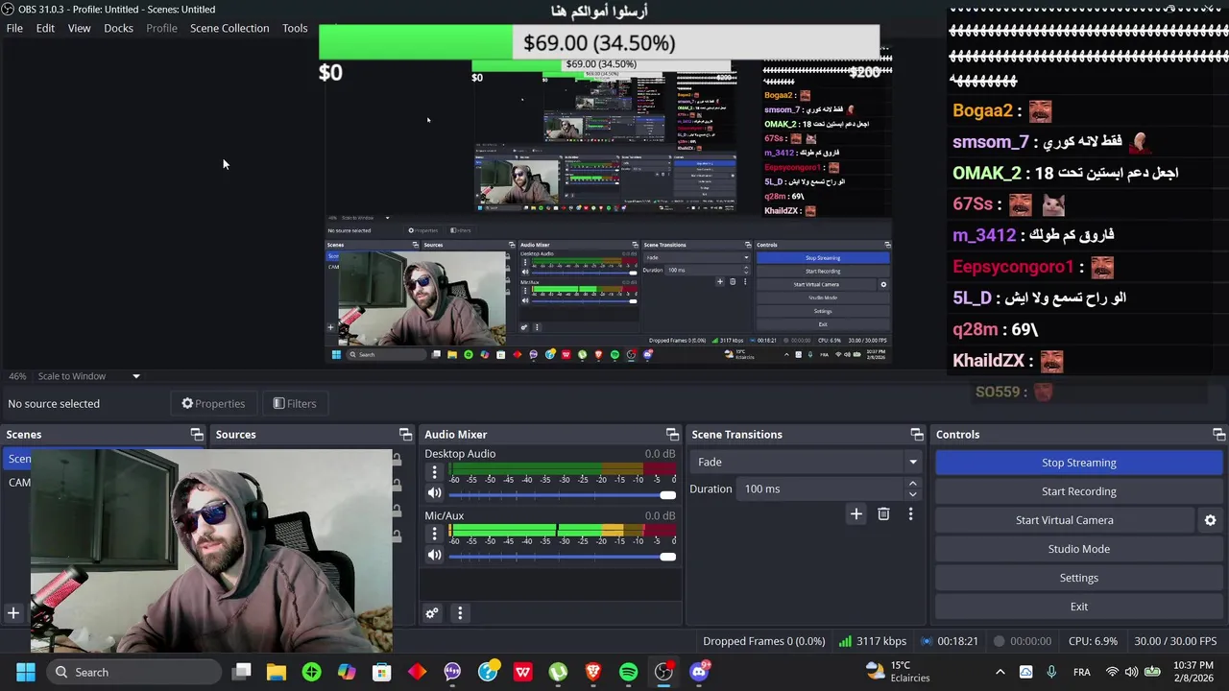1229x691 pixels.
Task: Open Scale to Window preview scaling dropdown
Action: (88, 376)
